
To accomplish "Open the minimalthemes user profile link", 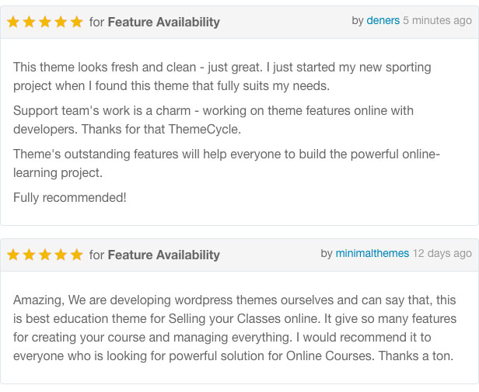I will tap(372, 253).
